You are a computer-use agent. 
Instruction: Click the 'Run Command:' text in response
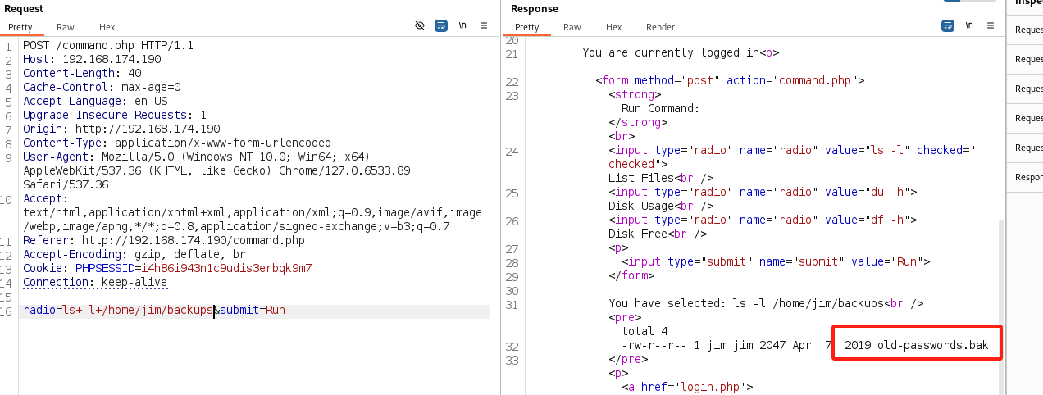(660, 108)
